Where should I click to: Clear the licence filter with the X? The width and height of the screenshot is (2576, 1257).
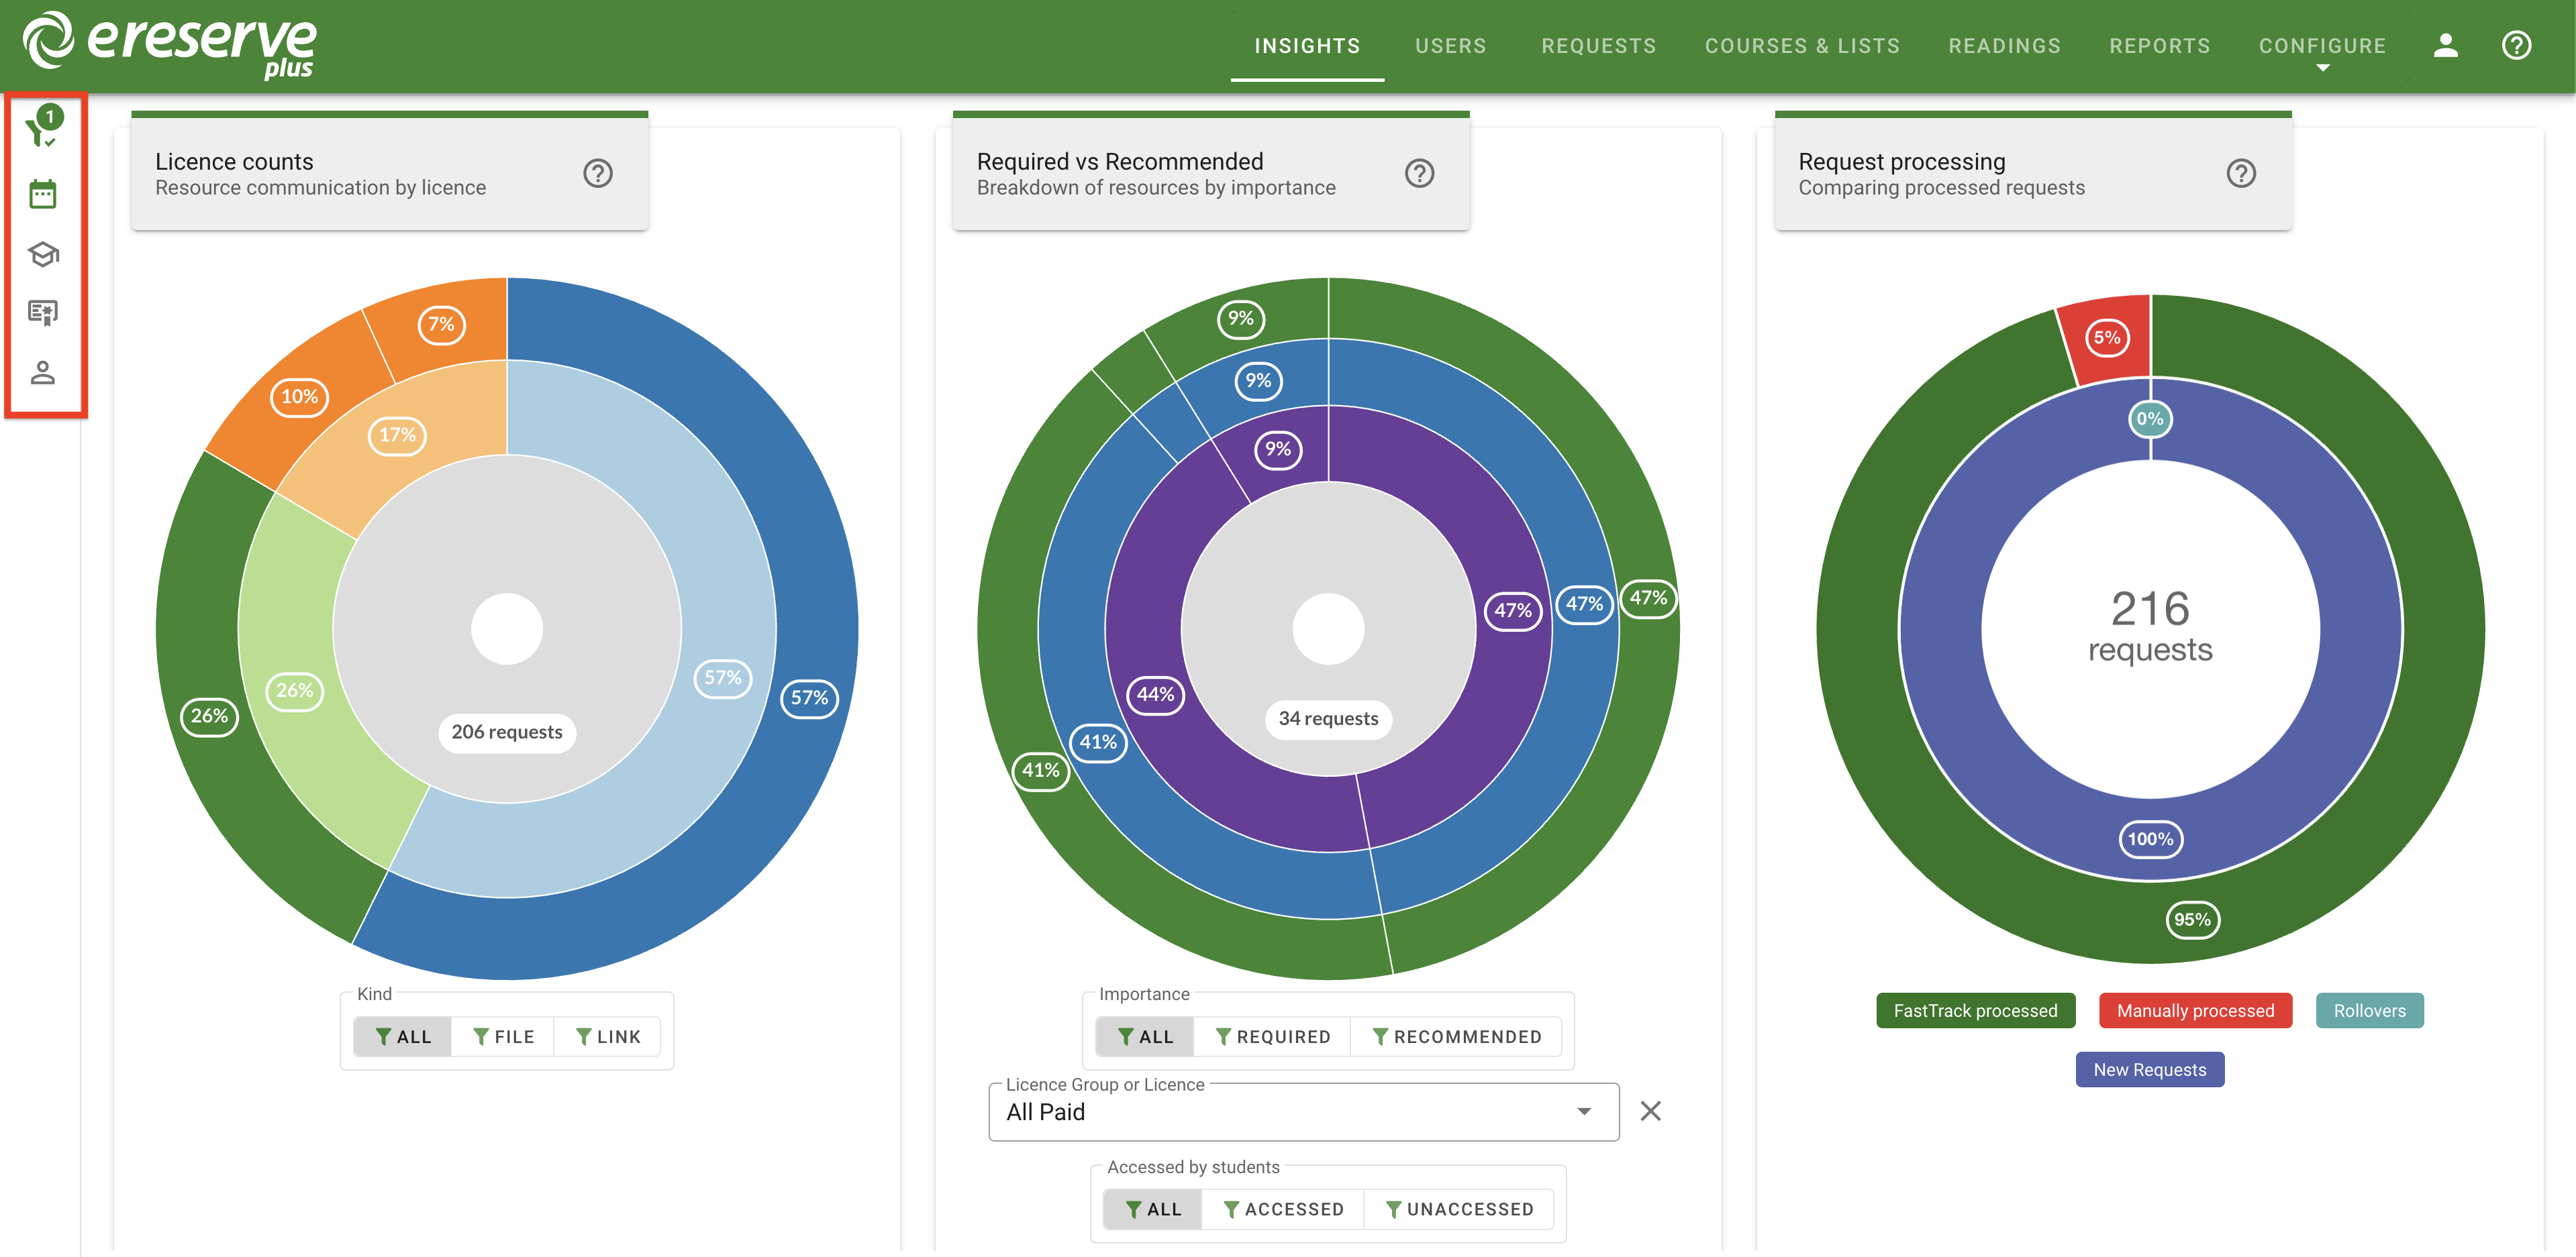(1650, 1111)
